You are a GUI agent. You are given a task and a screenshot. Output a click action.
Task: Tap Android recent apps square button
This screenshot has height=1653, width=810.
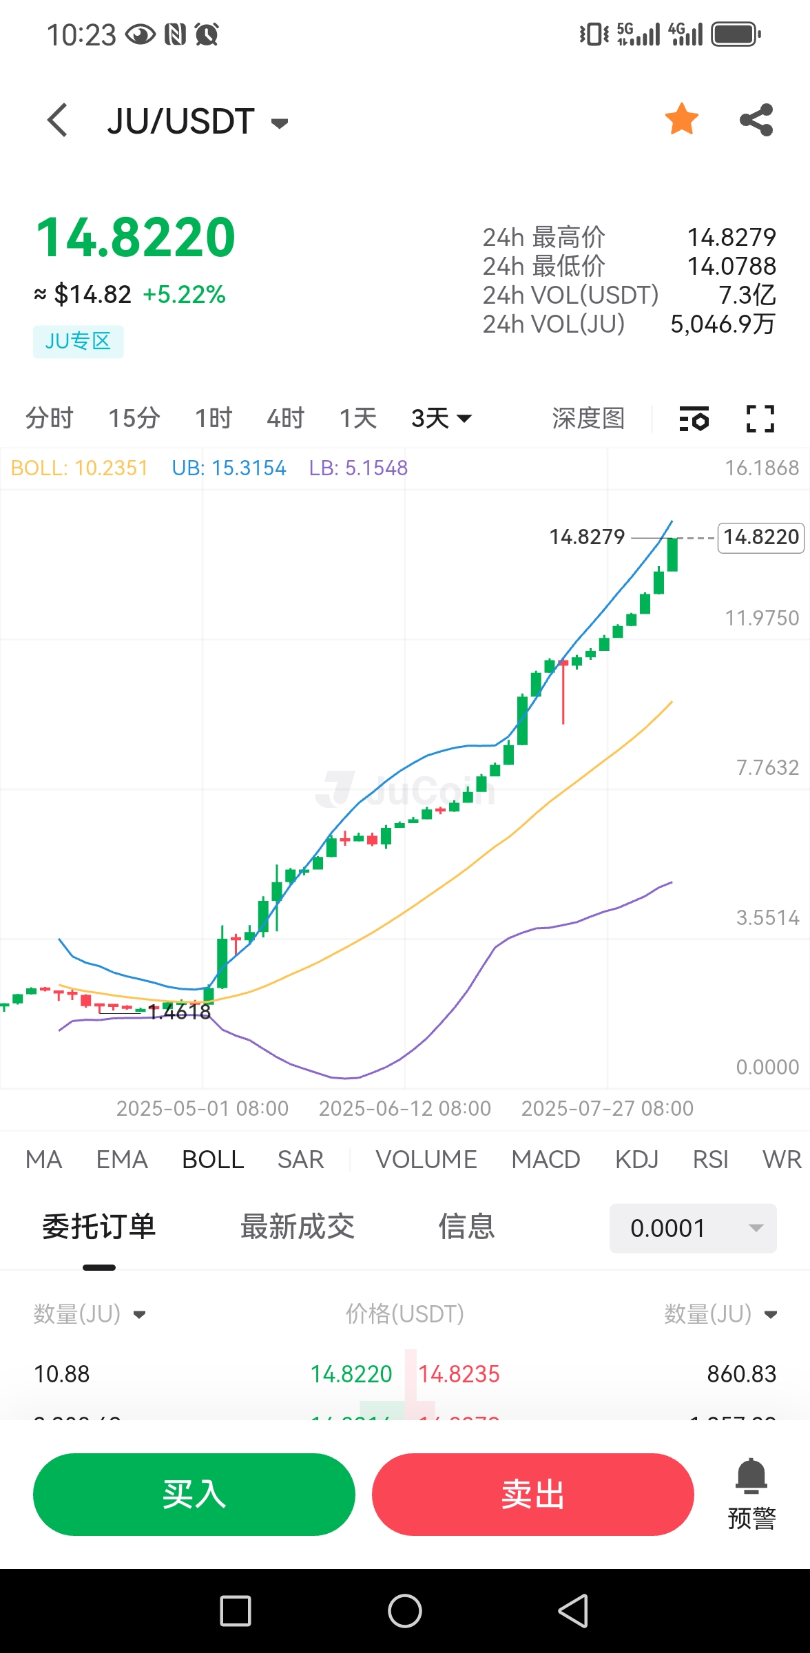click(x=236, y=1611)
